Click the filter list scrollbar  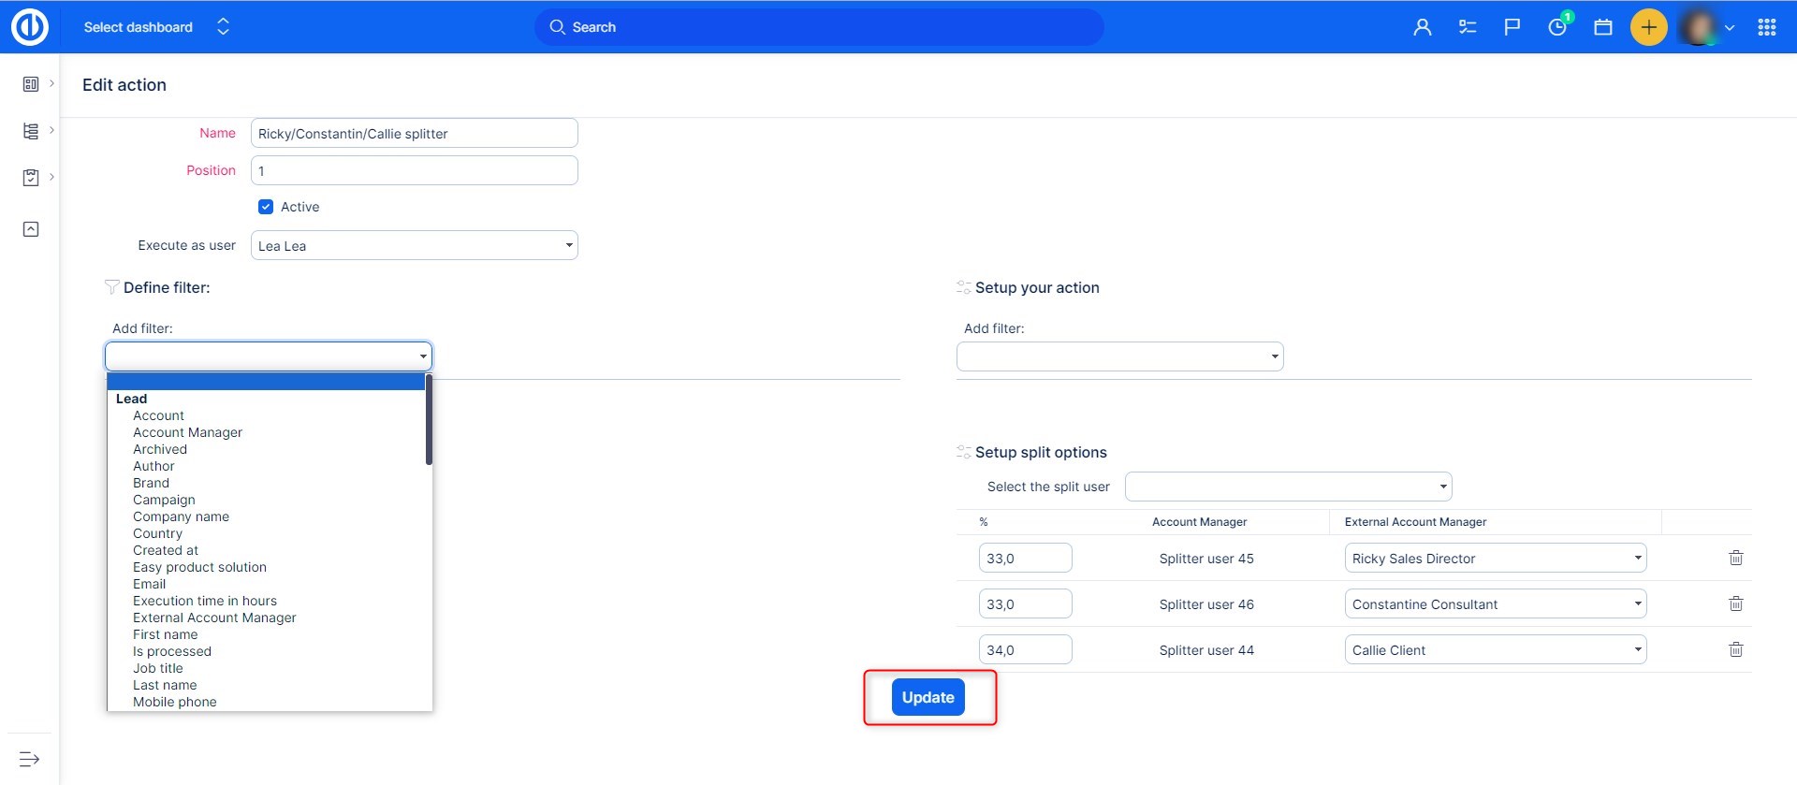pos(429,421)
